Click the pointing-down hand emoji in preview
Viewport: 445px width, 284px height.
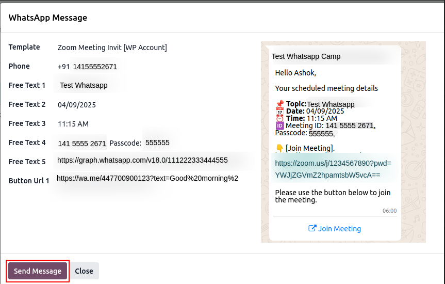coord(279,148)
